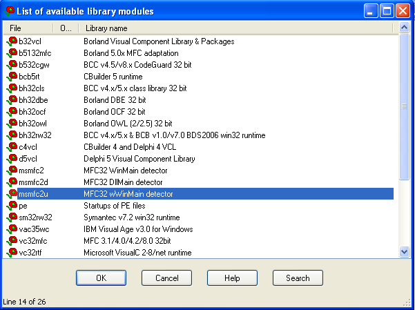Sort list by the File column header
This screenshot has width=415, height=310.
pyautogui.click(x=28, y=28)
